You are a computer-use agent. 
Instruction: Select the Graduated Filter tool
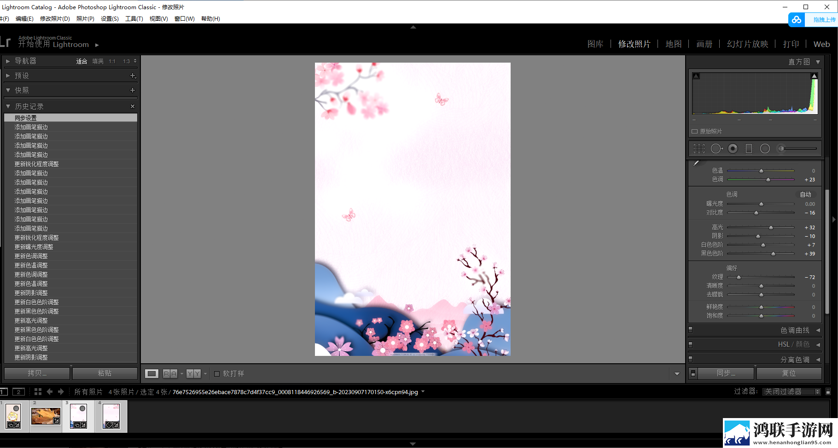tap(749, 149)
